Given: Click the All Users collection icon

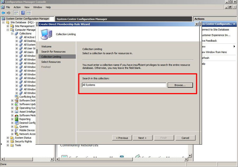Looking at the screenshot, I should coord(21,52).
